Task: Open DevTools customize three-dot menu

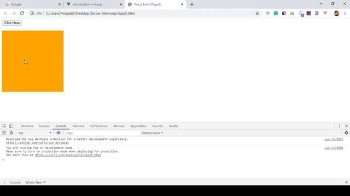Action: [339, 126]
